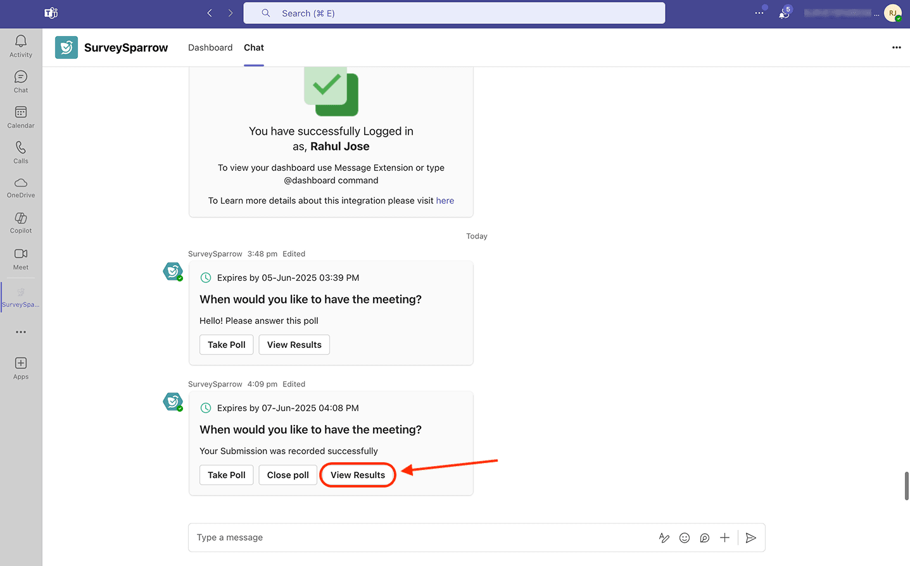Open the Apps store icon
910x566 pixels.
(21, 368)
